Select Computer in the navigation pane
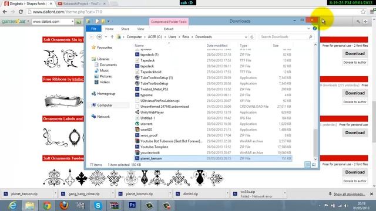 pos(105,105)
